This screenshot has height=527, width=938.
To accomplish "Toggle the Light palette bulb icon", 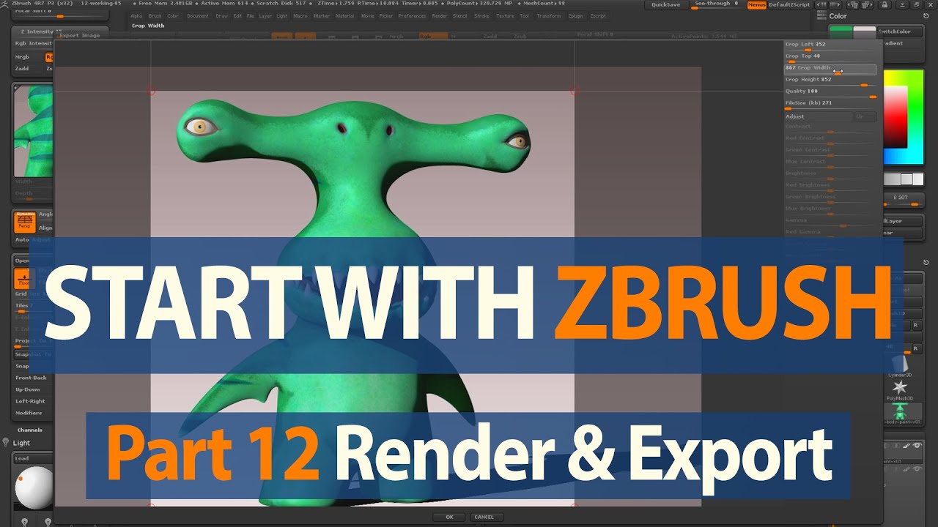I will (x=6, y=443).
